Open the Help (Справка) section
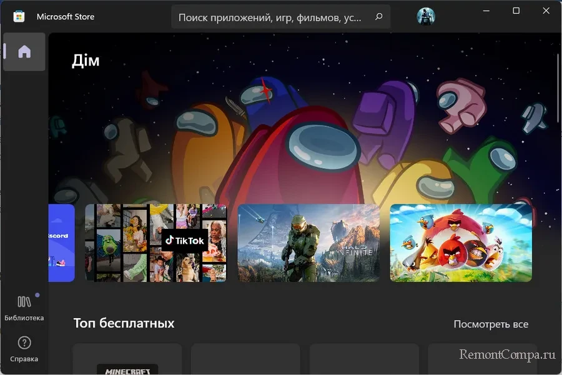The image size is (562, 375). [x=24, y=349]
